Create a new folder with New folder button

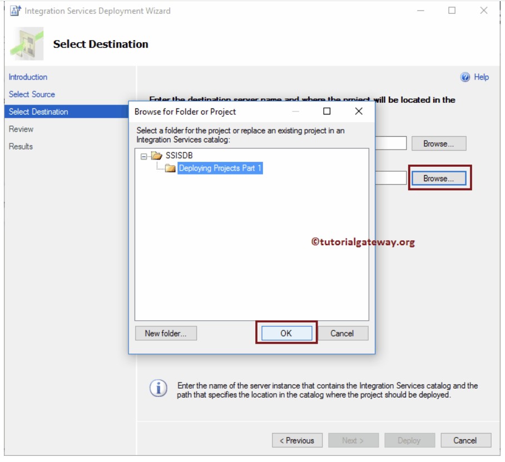tap(166, 333)
